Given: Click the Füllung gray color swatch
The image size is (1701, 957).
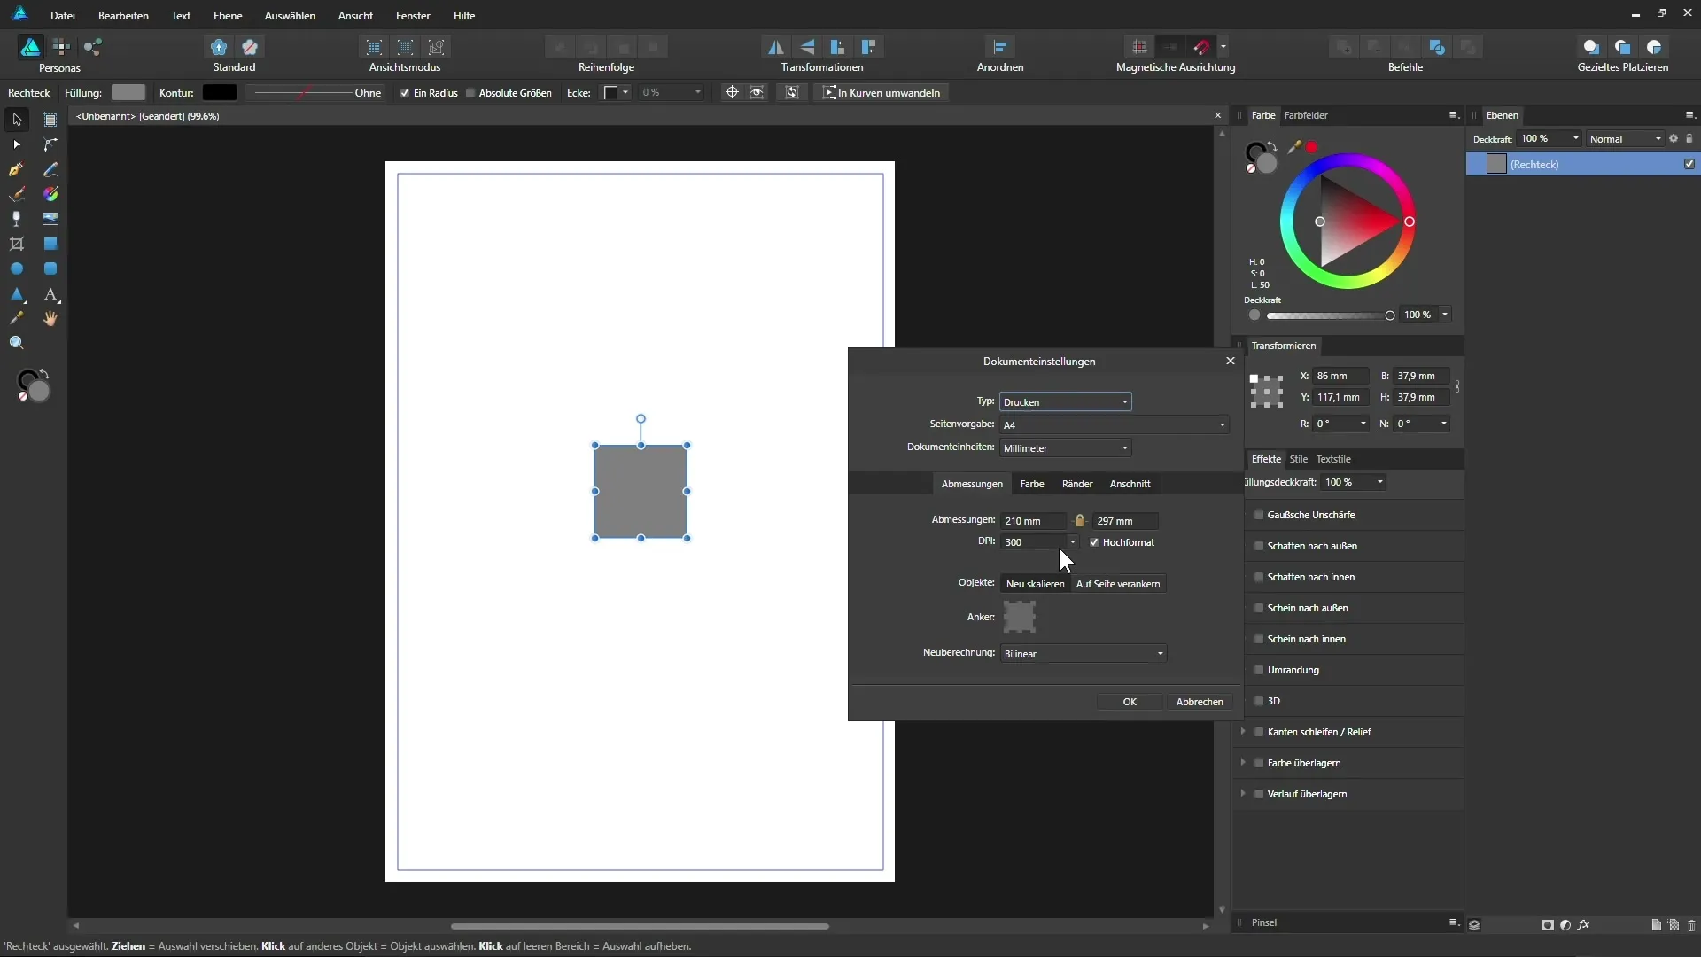Looking at the screenshot, I should point(128,93).
